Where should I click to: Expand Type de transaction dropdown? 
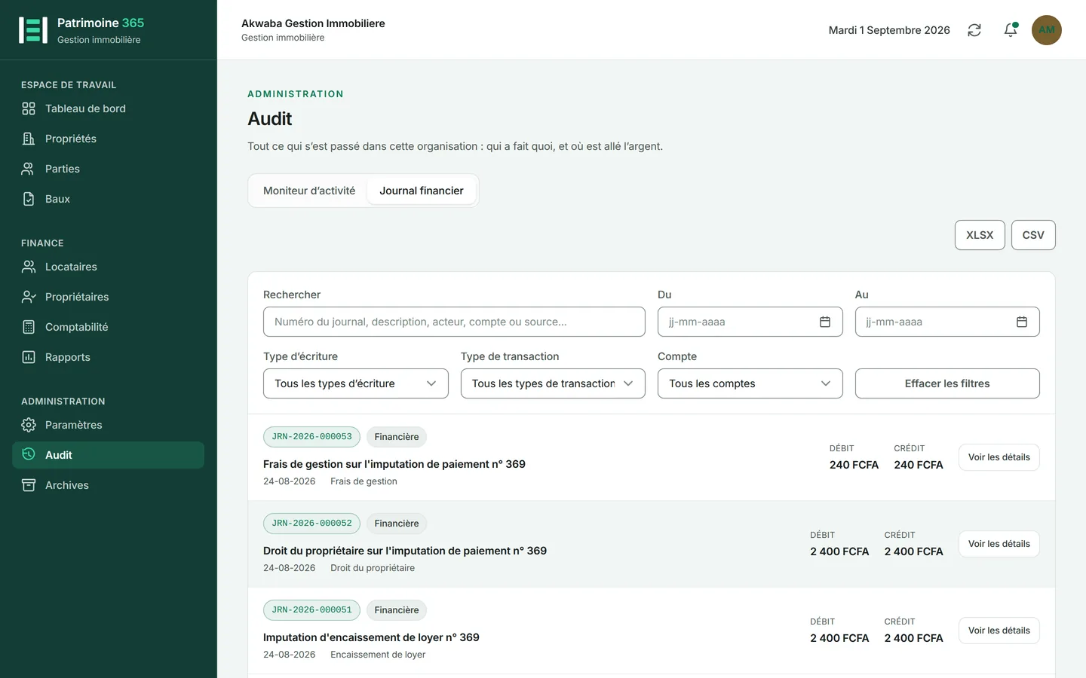coord(553,383)
